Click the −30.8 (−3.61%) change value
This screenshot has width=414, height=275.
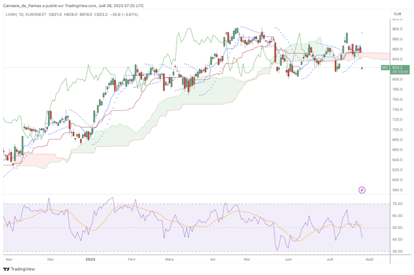(131, 14)
